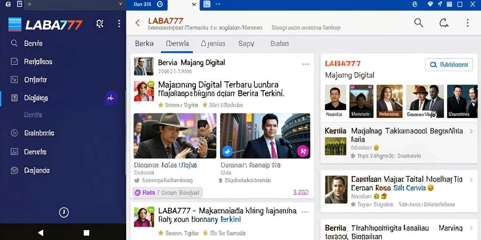Switch to the Bervvla tab
481x240 pixels.
(177, 44)
